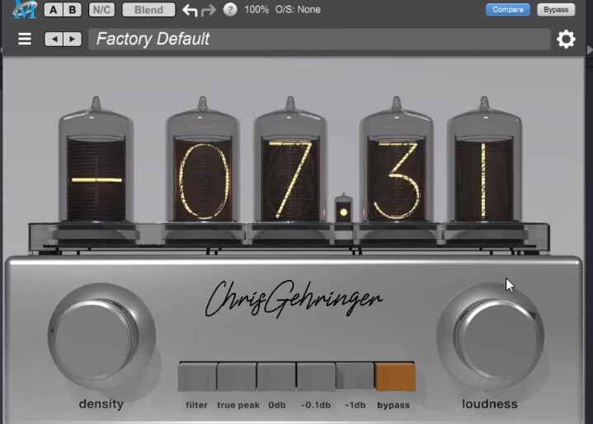
Task: Click the top Bypass button
Action: tap(556, 9)
